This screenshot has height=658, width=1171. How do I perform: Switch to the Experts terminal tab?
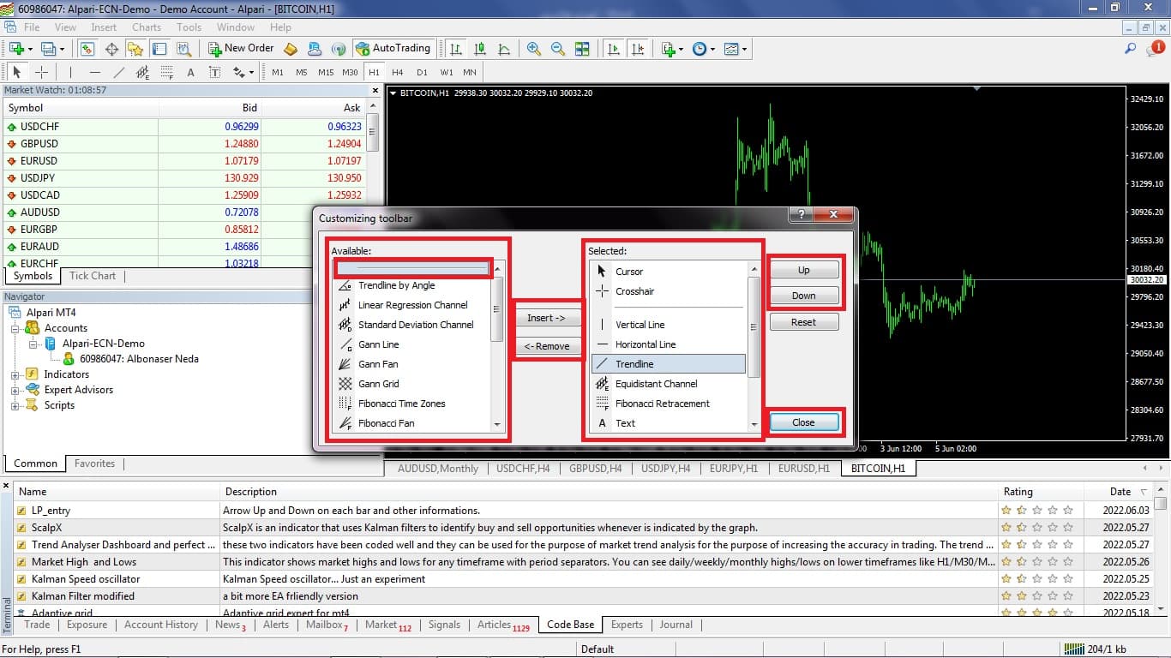pos(627,625)
